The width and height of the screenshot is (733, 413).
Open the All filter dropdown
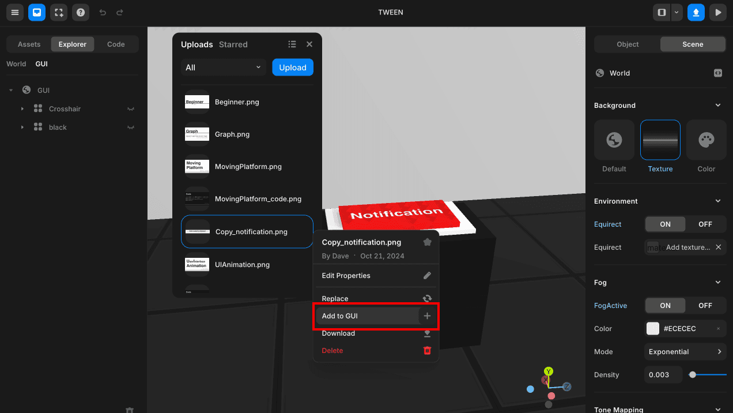tap(224, 67)
